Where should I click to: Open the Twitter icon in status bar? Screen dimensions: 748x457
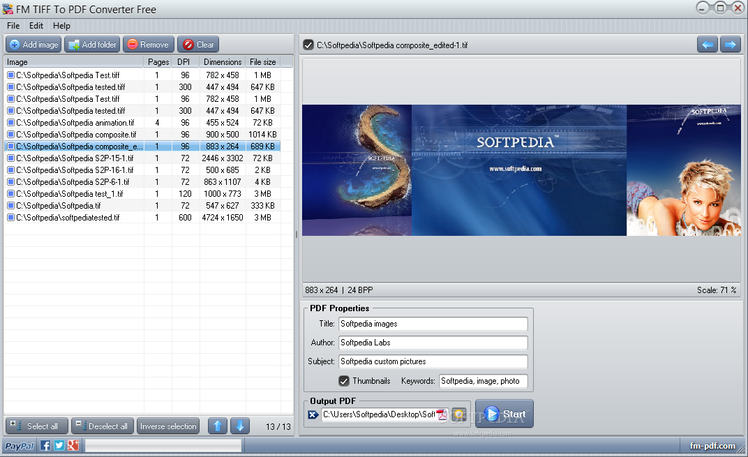(59, 446)
